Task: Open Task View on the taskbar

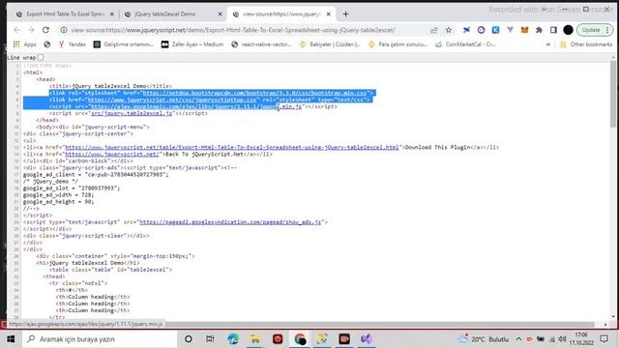Action: (x=210, y=339)
